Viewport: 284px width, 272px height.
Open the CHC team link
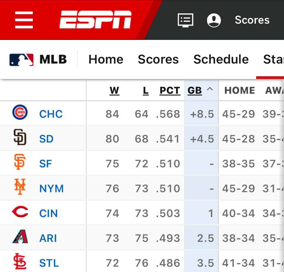click(x=51, y=114)
